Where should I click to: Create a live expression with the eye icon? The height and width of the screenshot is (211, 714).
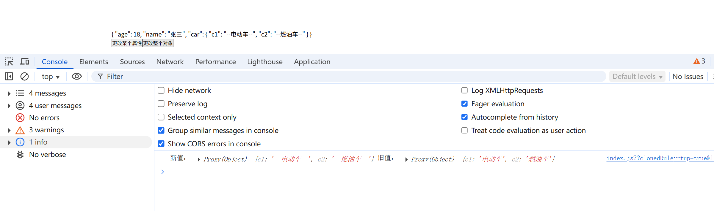77,77
